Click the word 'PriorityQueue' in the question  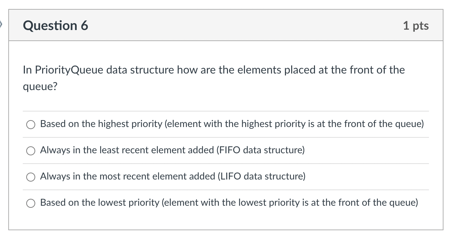click(x=68, y=70)
